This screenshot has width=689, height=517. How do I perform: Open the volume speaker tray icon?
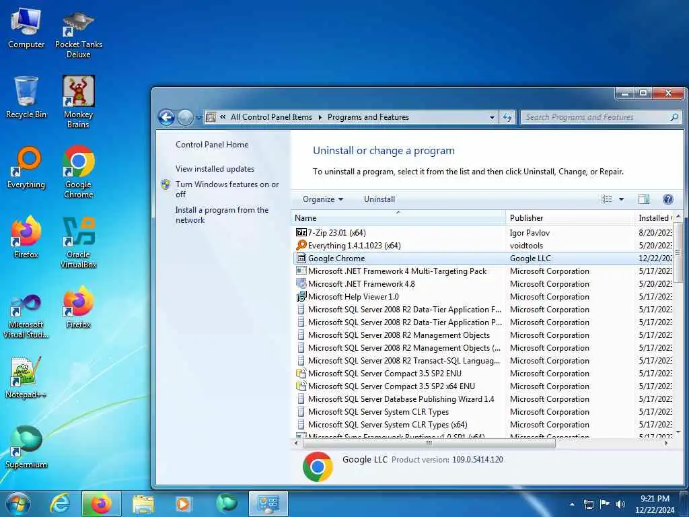coord(620,504)
